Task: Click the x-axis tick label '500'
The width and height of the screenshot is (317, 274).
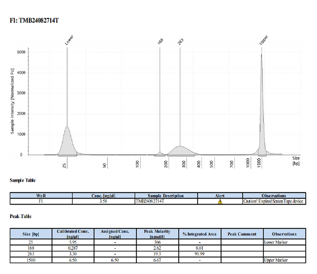Action: (x=212, y=164)
